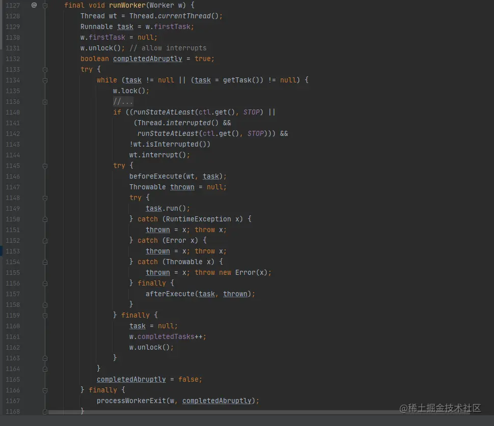Viewport: 494px width, 426px height.
Task: Click line number 1149 in the gutter
Action: click(13, 209)
